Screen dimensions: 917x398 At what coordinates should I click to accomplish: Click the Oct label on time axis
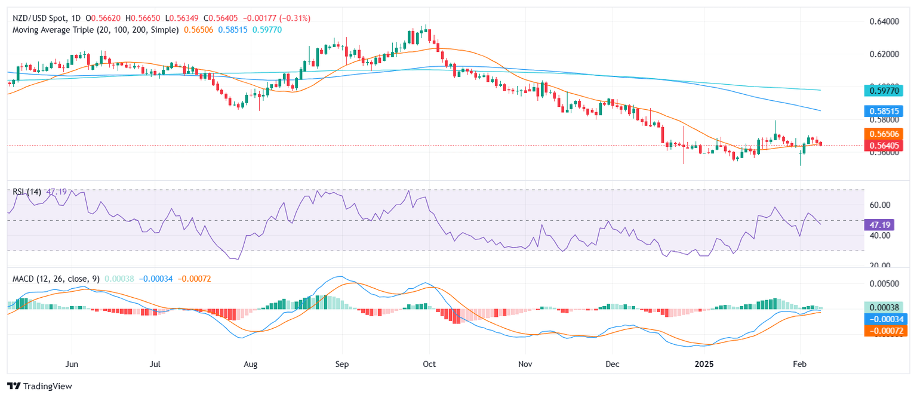(429, 363)
